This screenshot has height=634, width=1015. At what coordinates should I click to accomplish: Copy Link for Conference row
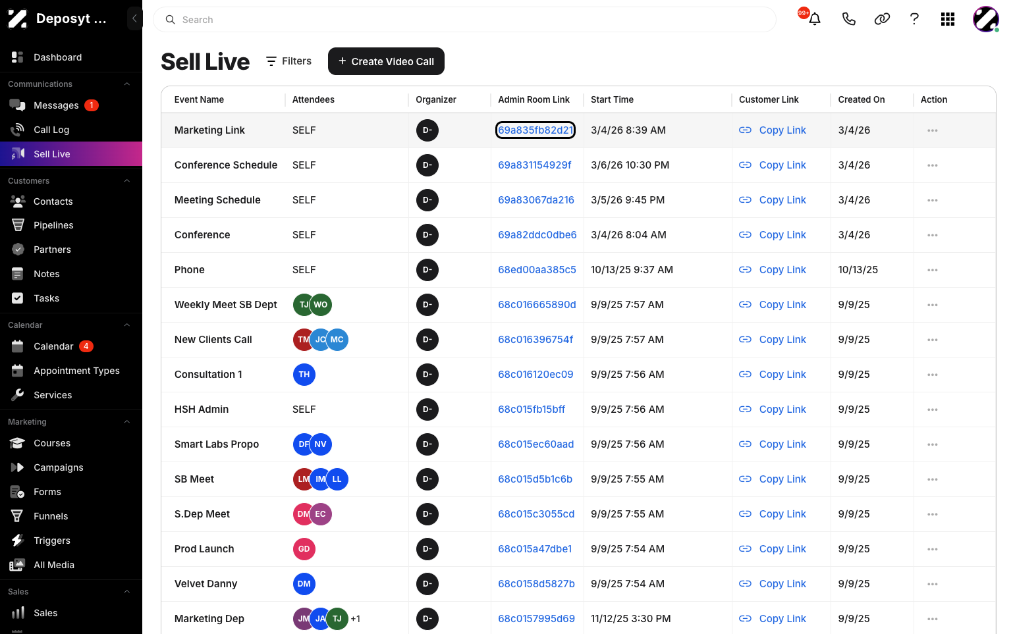click(773, 235)
